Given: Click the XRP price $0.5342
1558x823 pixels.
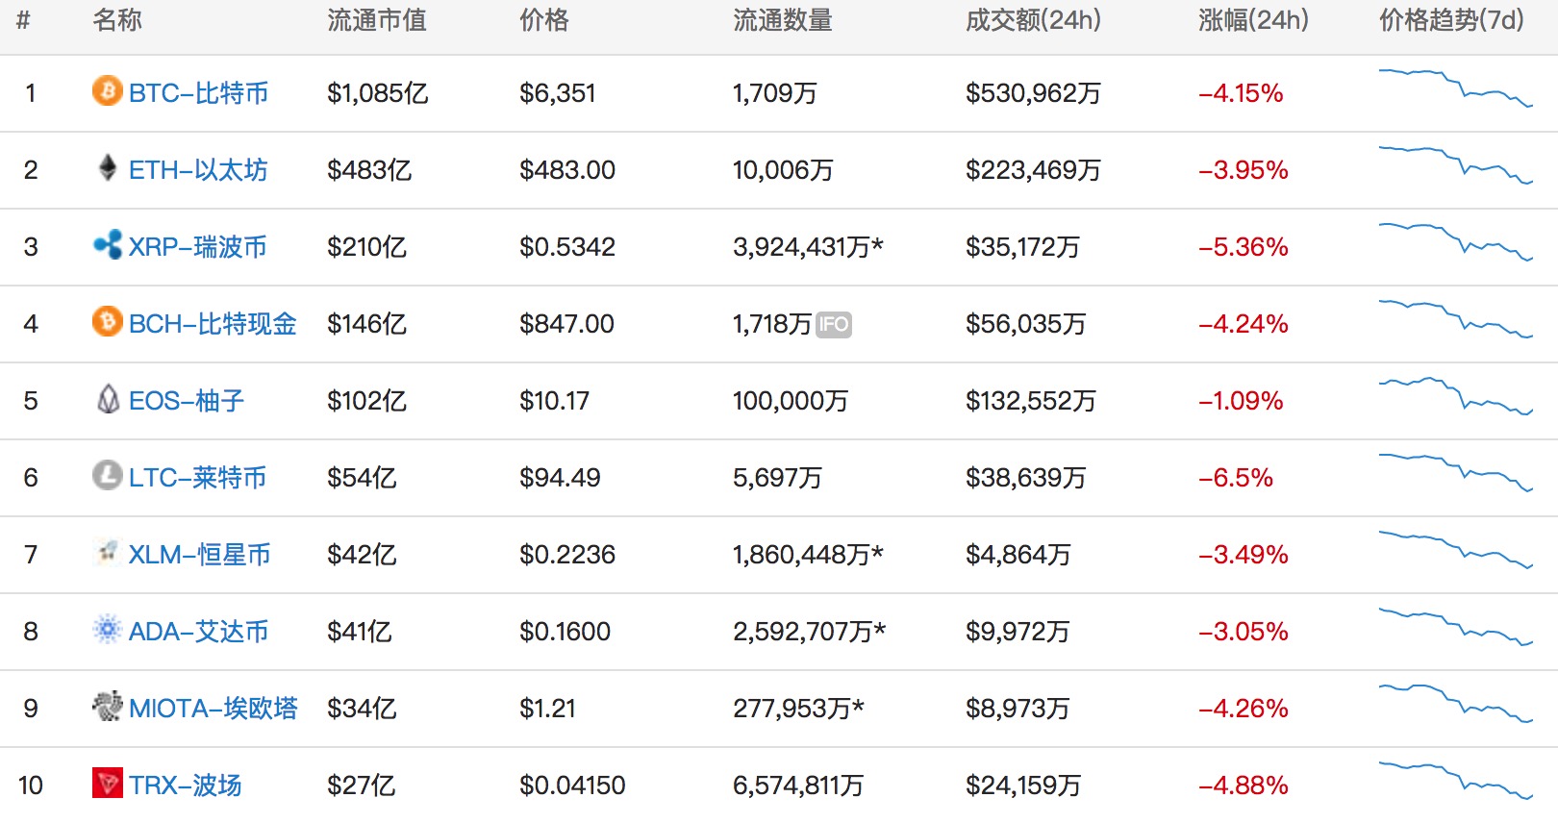Looking at the screenshot, I should (x=567, y=247).
